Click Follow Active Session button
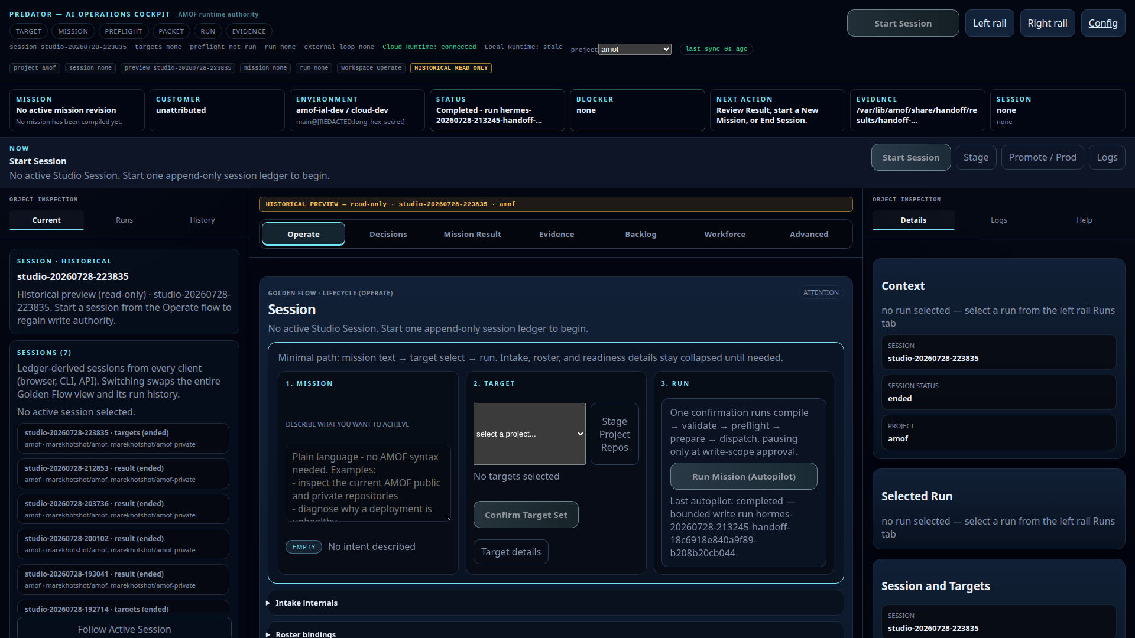The height and width of the screenshot is (638, 1135). point(124,629)
